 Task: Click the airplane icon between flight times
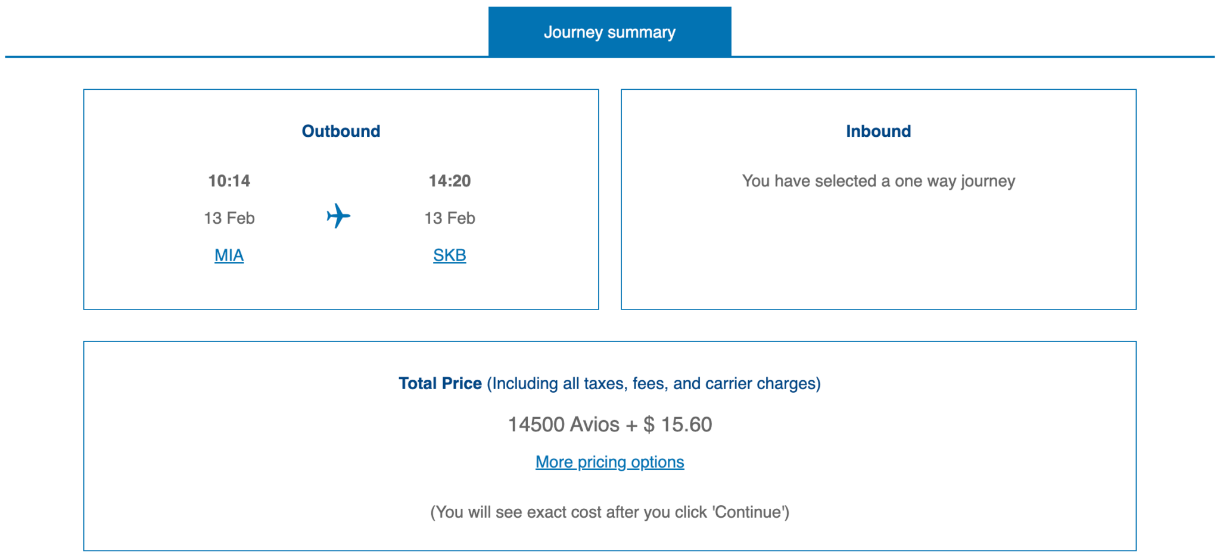(x=338, y=216)
